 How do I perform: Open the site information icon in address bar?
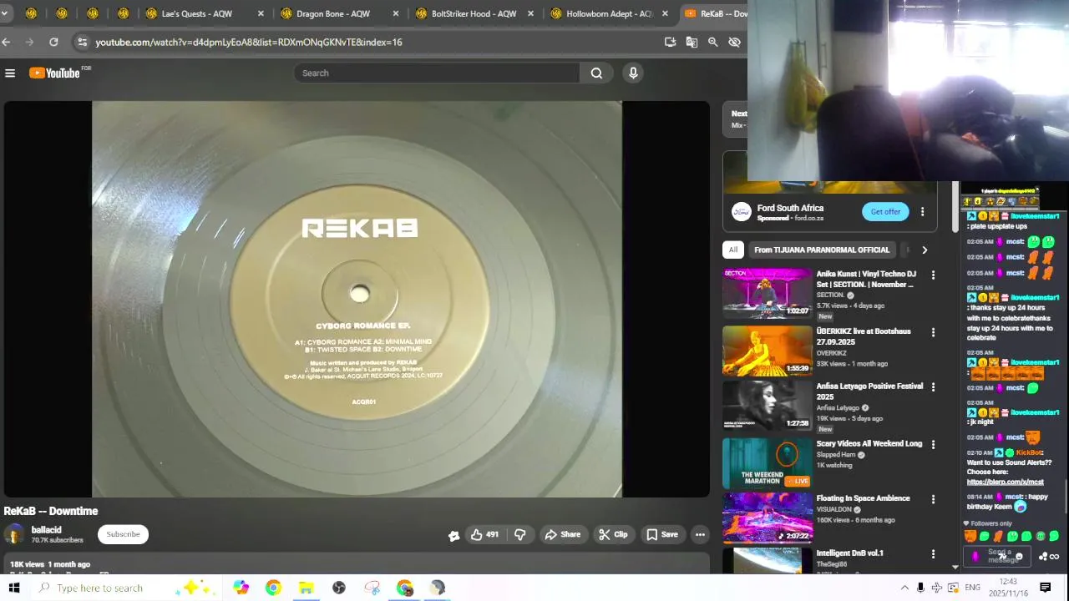pos(81,42)
